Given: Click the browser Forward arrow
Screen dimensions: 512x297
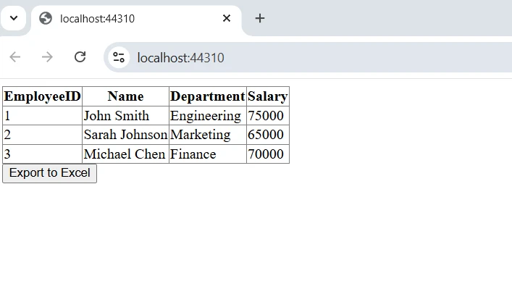Looking at the screenshot, I should (48, 57).
